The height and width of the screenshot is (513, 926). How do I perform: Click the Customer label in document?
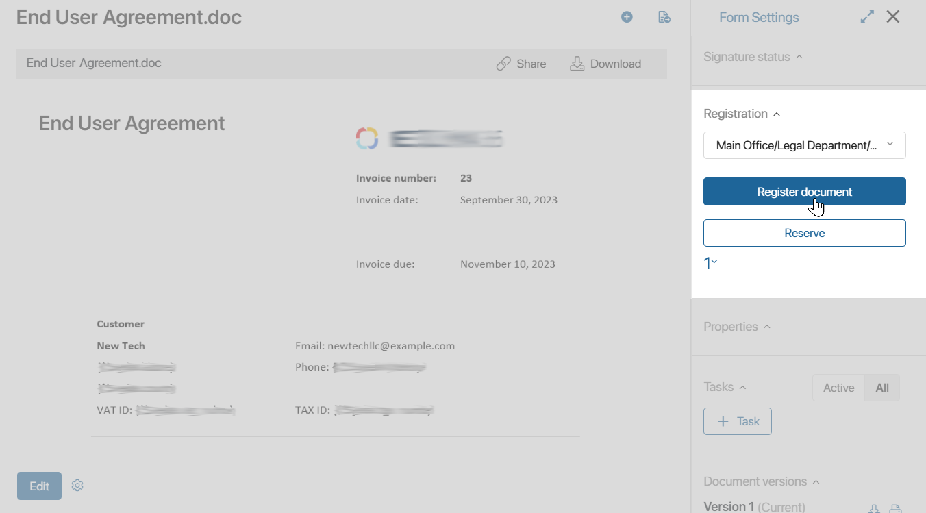[121, 324]
